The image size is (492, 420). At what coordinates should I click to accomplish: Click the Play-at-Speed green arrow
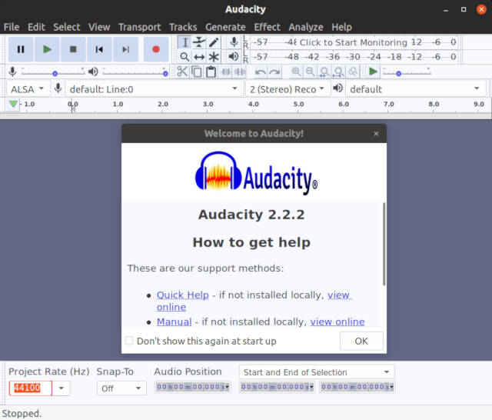point(373,72)
